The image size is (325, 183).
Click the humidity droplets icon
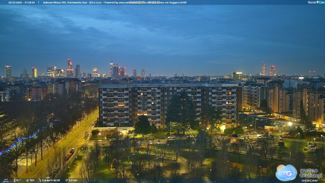[27, 180]
